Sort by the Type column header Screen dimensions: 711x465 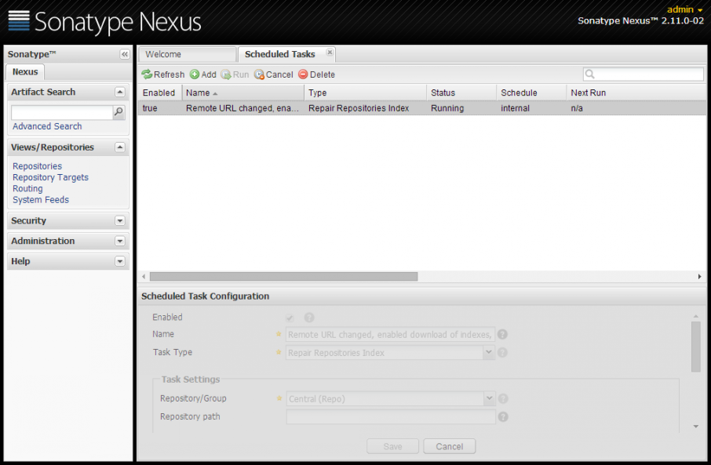tap(365, 93)
